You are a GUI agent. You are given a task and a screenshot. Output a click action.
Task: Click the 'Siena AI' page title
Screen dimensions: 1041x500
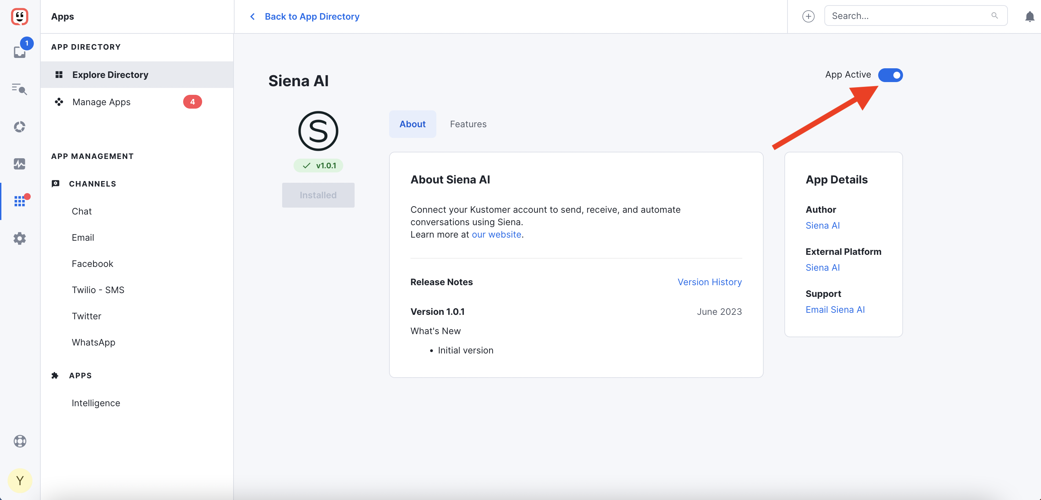click(x=298, y=81)
